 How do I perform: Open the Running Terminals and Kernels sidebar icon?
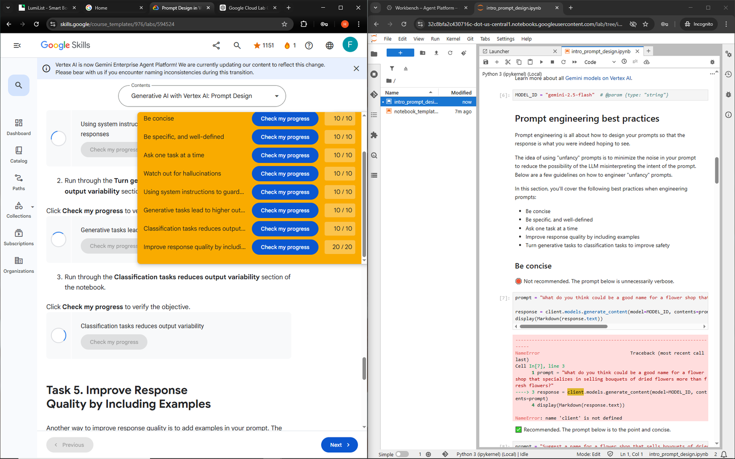pyautogui.click(x=374, y=74)
